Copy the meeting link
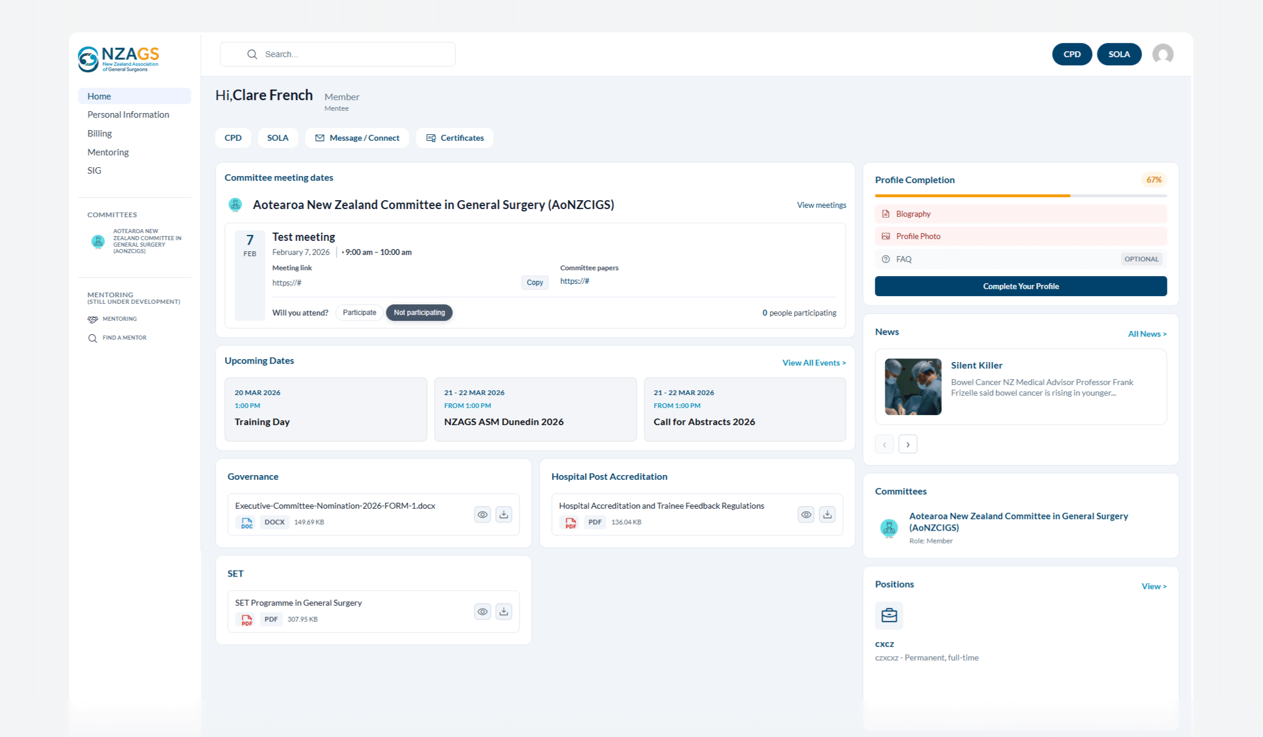The height and width of the screenshot is (737, 1263). pyautogui.click(x=535, y=283)
